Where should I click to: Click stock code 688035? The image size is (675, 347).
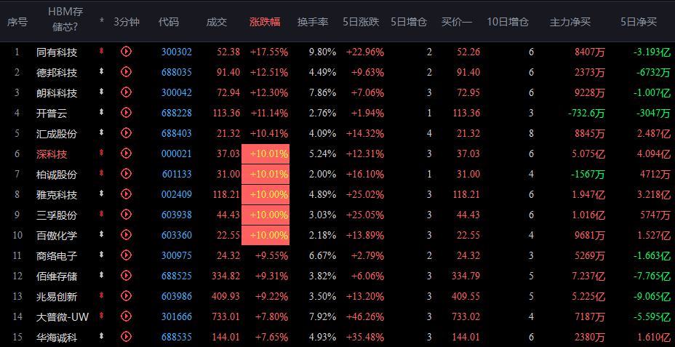click(177, 72)
